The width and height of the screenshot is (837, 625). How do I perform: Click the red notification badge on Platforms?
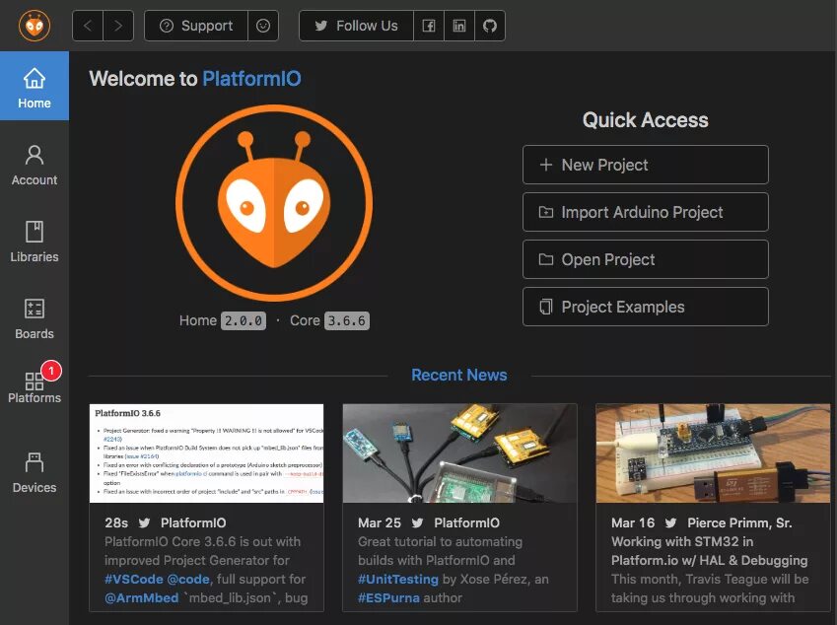point(50,371)
